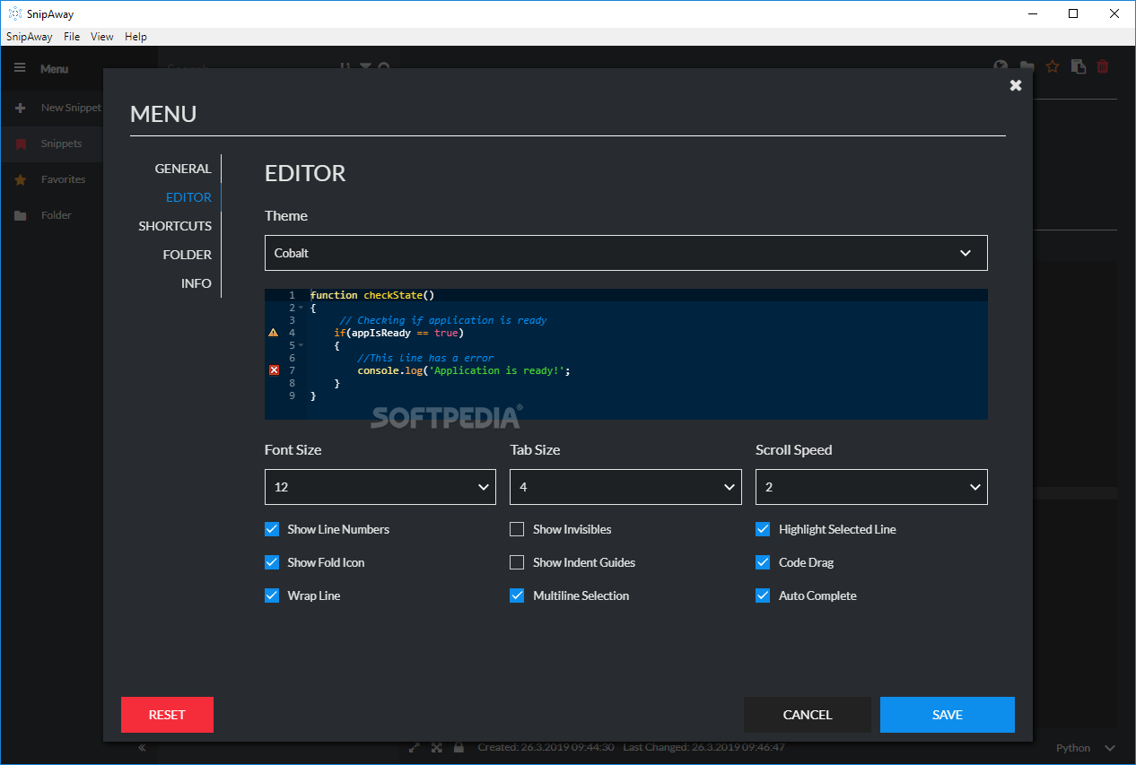1136x765 pixels.
Task: Open the Info settings tab
Action: pos(197,283)
